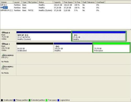The height and width of the screenshot is (102, 131).
Task: Click the 0% overhead cell of the C: row
Action: 98,10
